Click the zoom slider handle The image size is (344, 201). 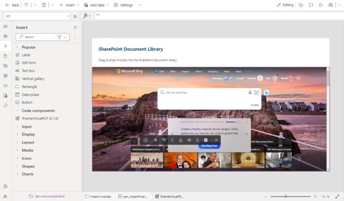[x=286, y=197]
